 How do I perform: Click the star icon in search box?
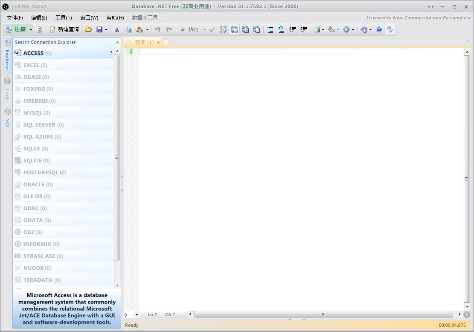click(118, 42)
